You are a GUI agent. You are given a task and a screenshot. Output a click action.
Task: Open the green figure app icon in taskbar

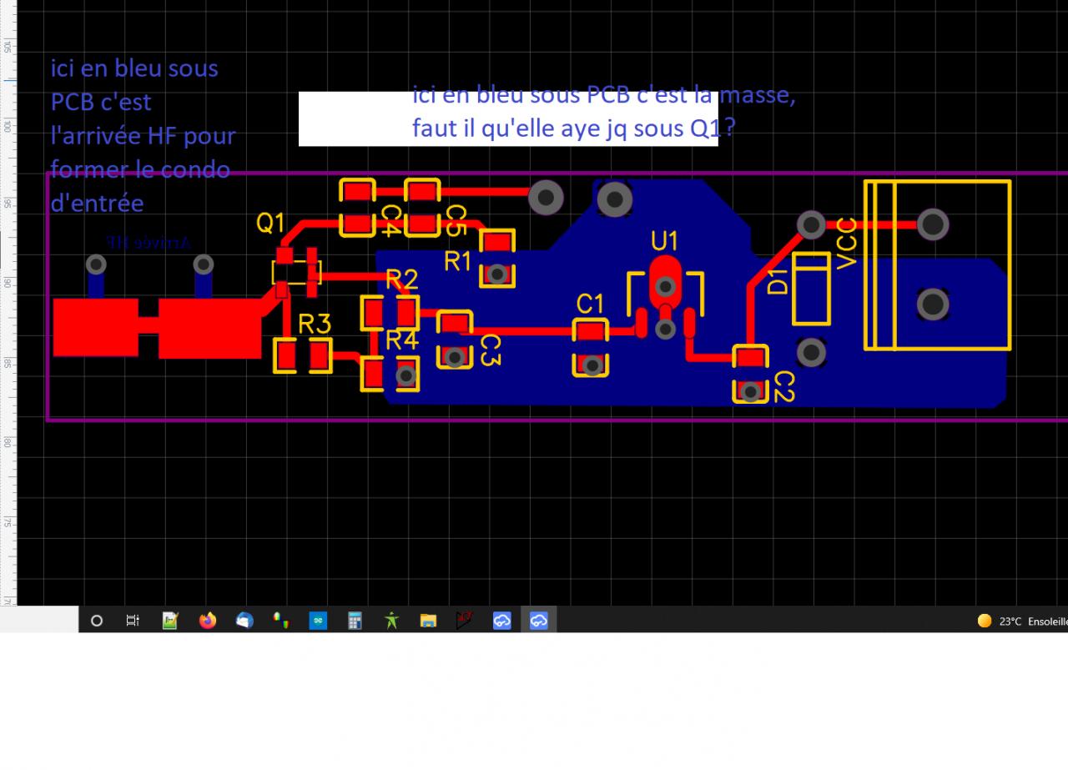(x=391, y=620)
